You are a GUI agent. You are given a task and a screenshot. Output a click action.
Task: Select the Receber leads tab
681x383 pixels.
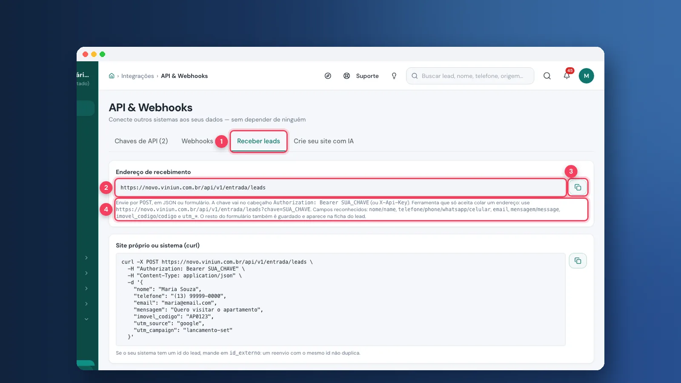click(258, 141)
